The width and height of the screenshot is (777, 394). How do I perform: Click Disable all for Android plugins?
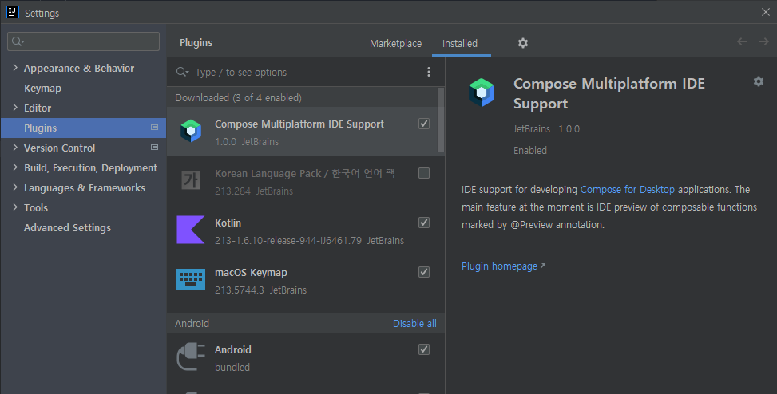coord(414,323)
